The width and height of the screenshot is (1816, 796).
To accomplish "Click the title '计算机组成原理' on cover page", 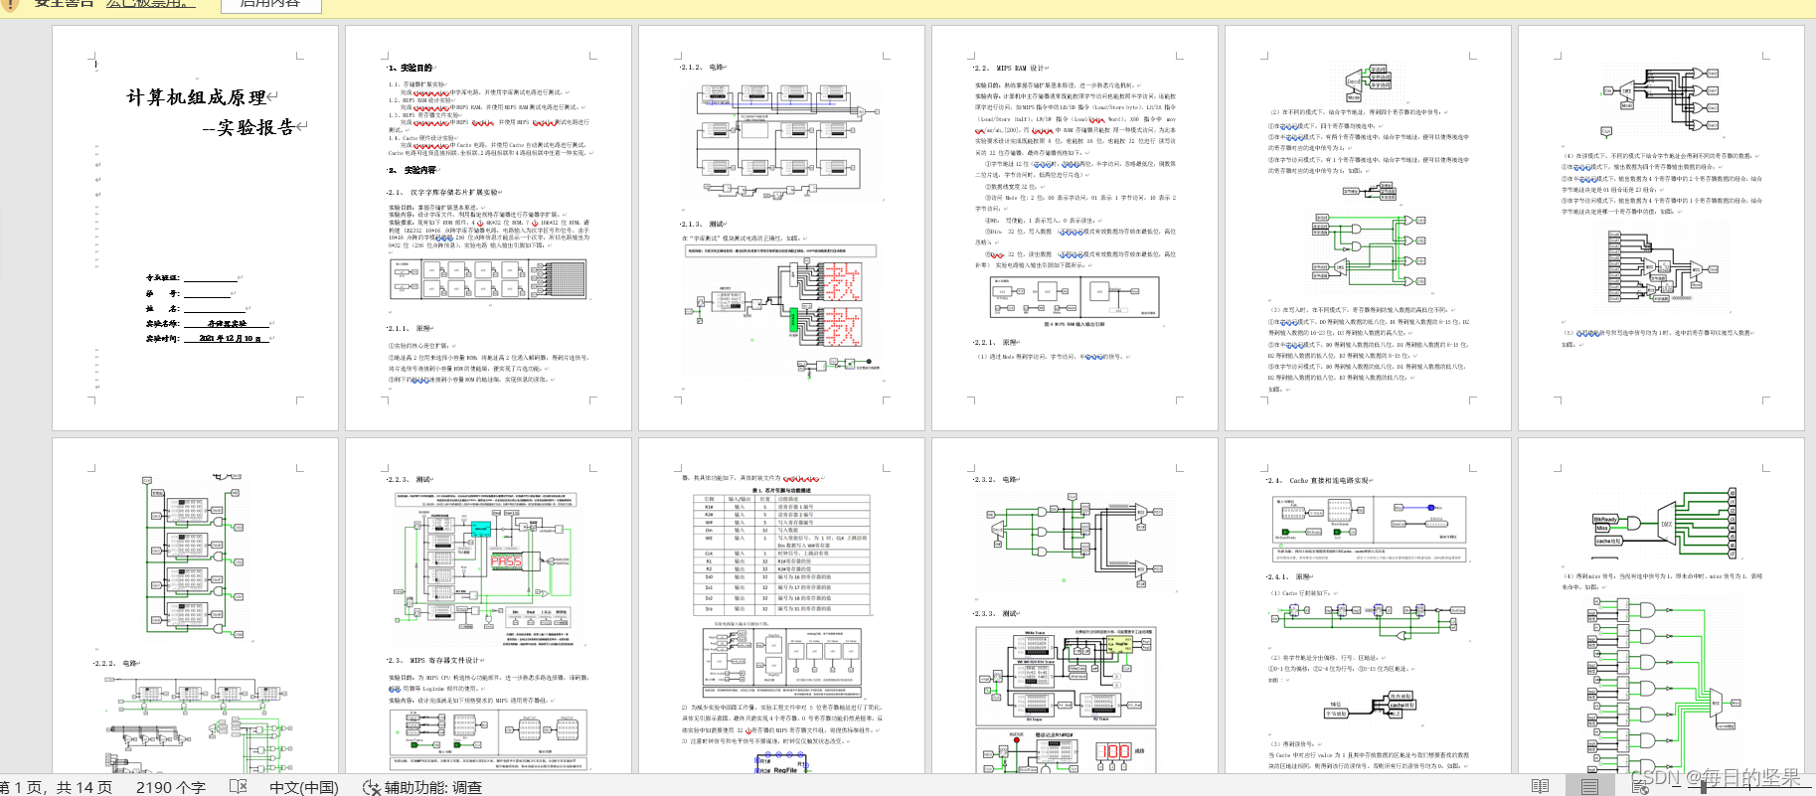I will click(x=196, y=97).
